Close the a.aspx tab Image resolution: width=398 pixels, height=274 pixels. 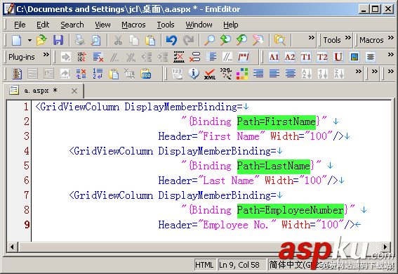[x=74, y=91]
